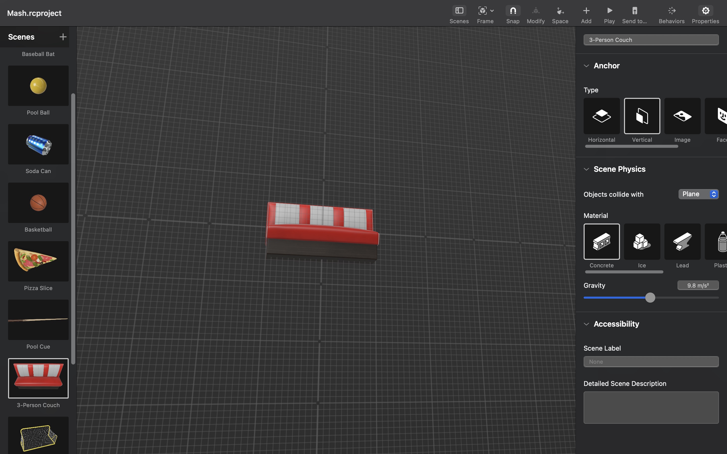Choose Ice physics material
727x454 pixels.
(x=642, y=242)
